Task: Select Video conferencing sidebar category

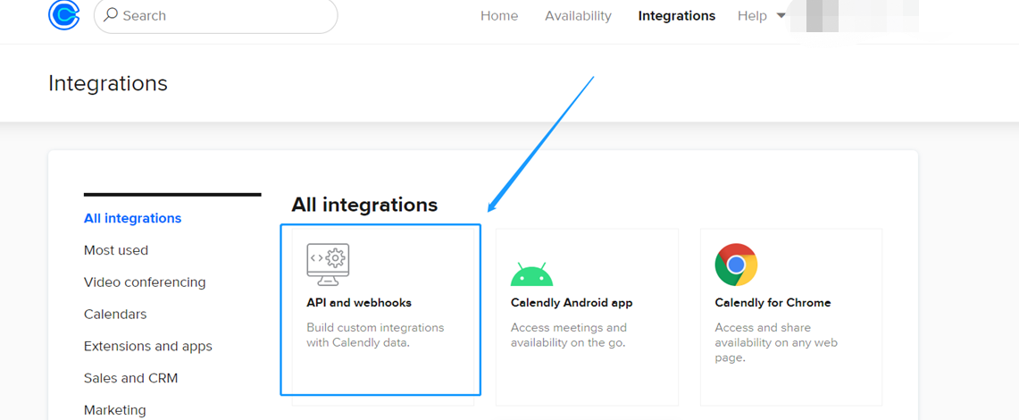Action: (145, 282)
